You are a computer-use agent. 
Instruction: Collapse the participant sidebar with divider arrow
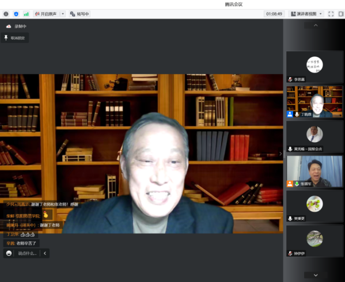[x=280, y=154]
